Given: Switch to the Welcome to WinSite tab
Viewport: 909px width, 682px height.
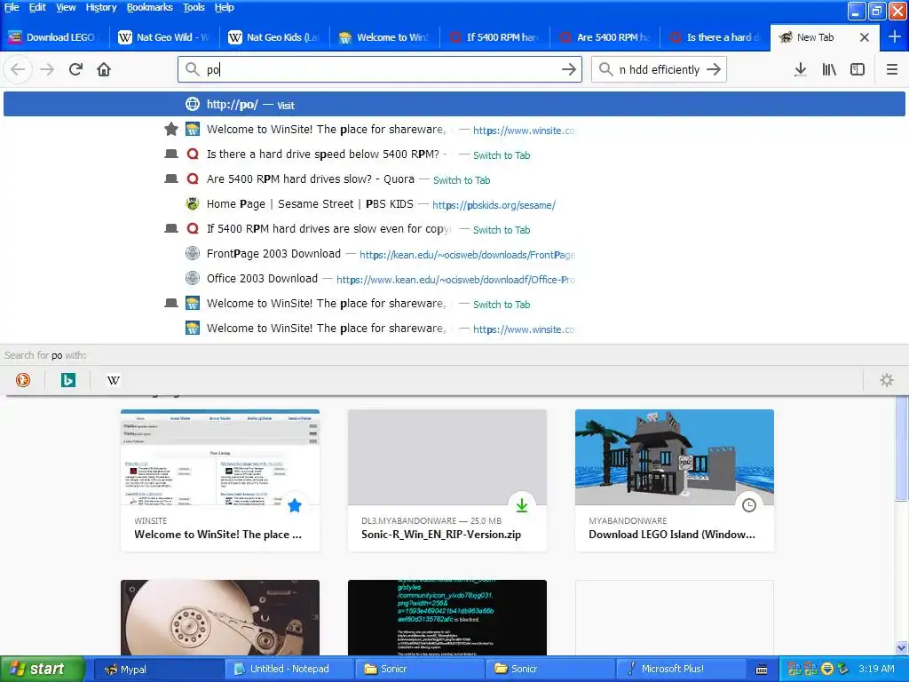Looking at the screenshot, I should 385,37.
